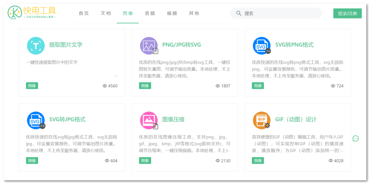370x184 pixels.
Task: Click 图像 tag on 提取图片文字 card
Action: pyautogui.click(x=32, y=86)
